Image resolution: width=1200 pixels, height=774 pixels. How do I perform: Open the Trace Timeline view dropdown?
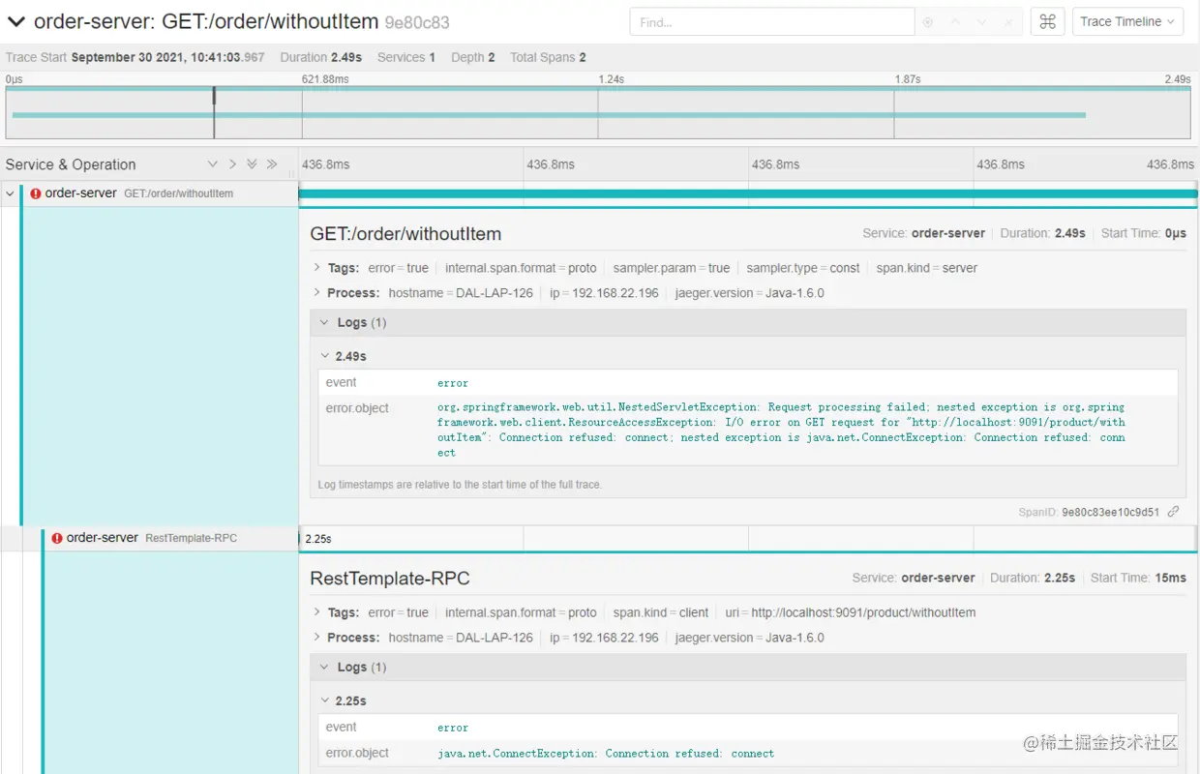1127,22
